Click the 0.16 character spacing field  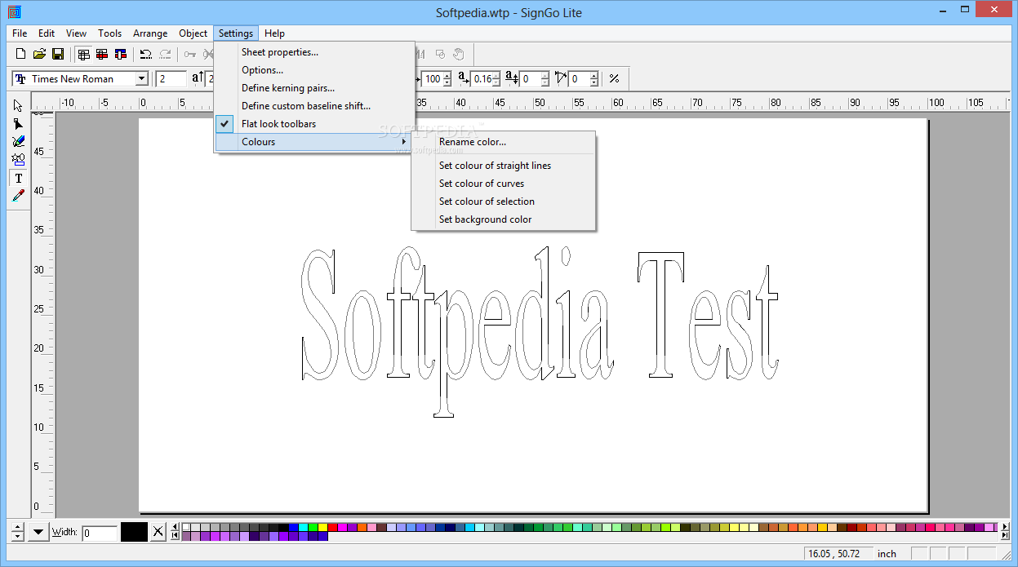(481, 78)
